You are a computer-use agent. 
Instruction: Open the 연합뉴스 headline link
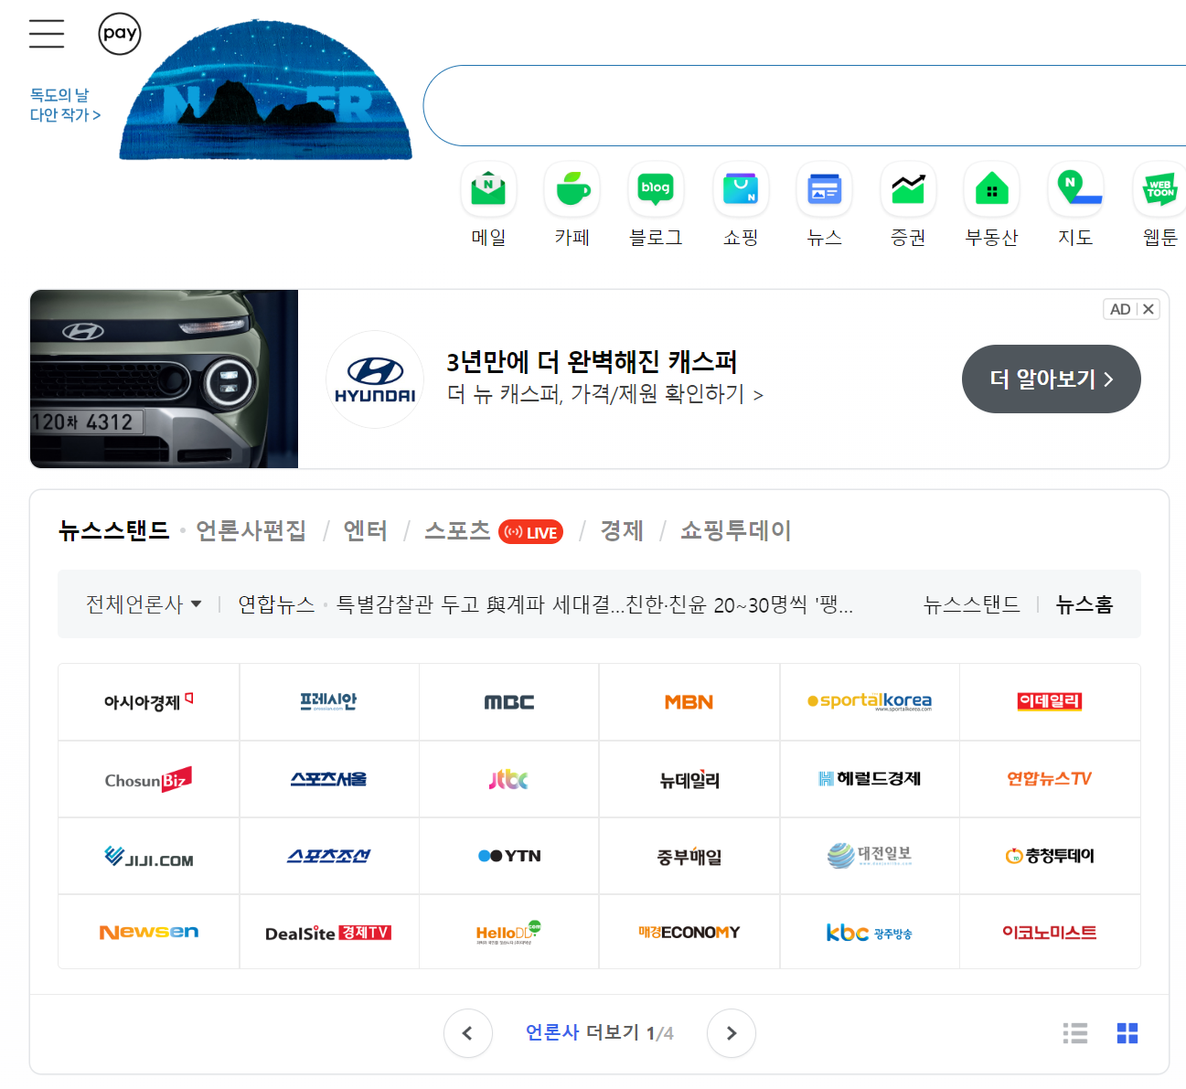tap(594, 604)
